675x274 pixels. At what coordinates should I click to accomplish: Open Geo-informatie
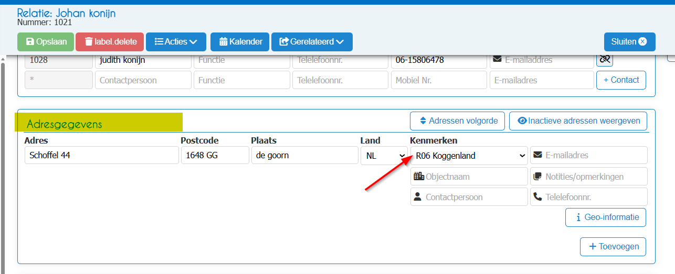pos(606,217)
